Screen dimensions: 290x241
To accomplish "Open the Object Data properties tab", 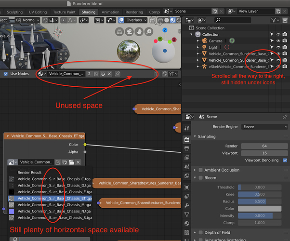I will [186, 214].
